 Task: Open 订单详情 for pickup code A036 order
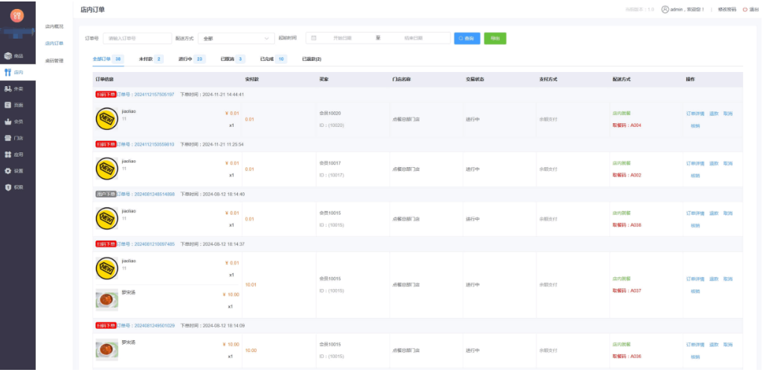695,345
